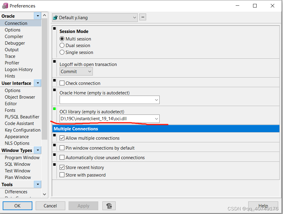
Task: Open Output preferences
Action: click(x=12, y=50)
